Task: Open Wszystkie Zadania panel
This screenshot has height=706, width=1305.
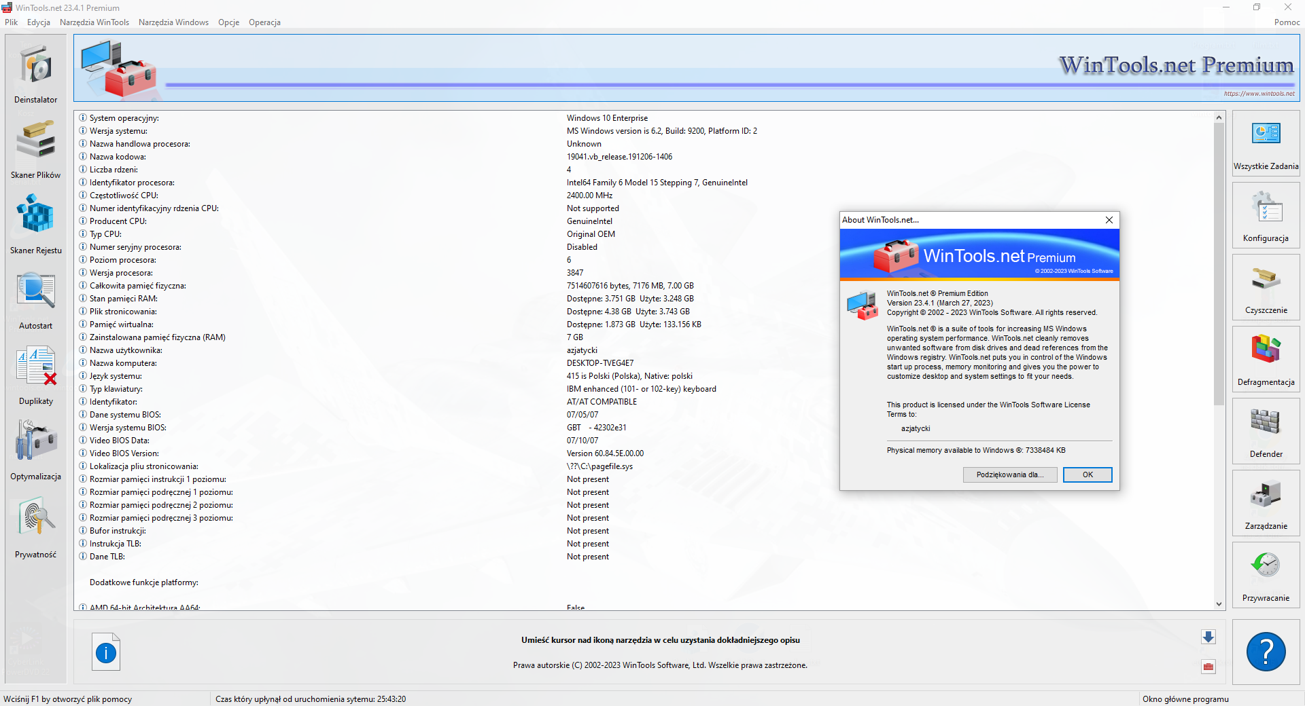Action: click(1266, 143)
